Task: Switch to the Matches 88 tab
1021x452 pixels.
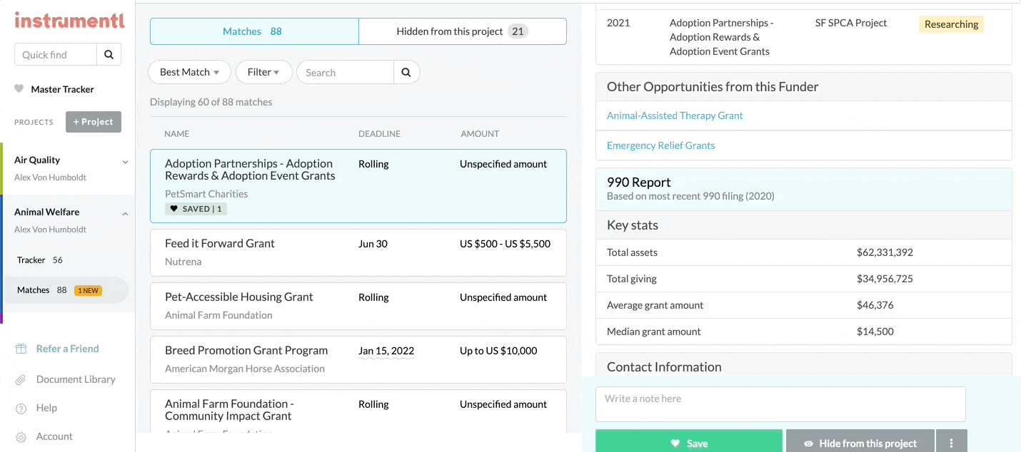Action: [x=254, y=31]
